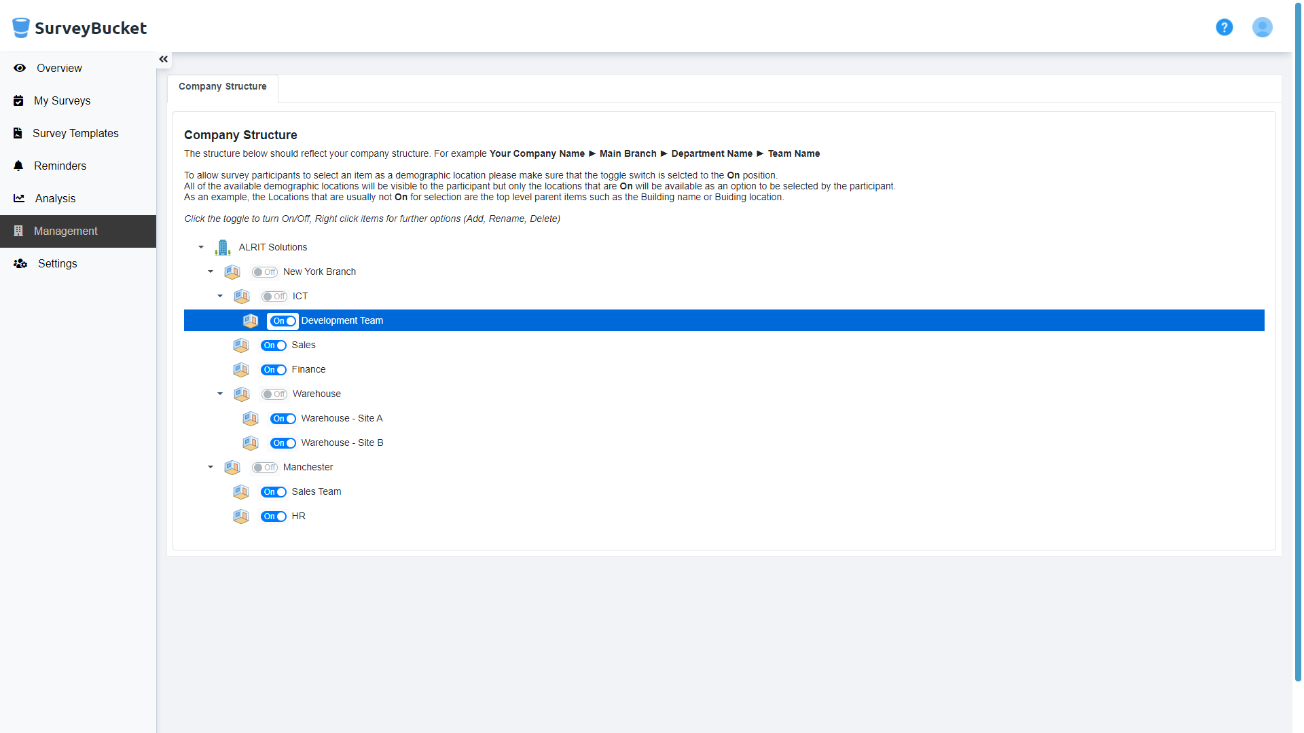This screenshot has height=733, width=1304.
Task: Select the Warehouse - Site B label
Action: 342,443
